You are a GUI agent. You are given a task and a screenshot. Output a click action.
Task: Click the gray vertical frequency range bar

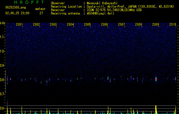point(5,82)
